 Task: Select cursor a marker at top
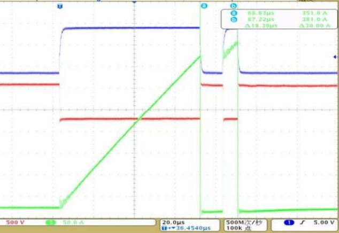coord(203,5)
